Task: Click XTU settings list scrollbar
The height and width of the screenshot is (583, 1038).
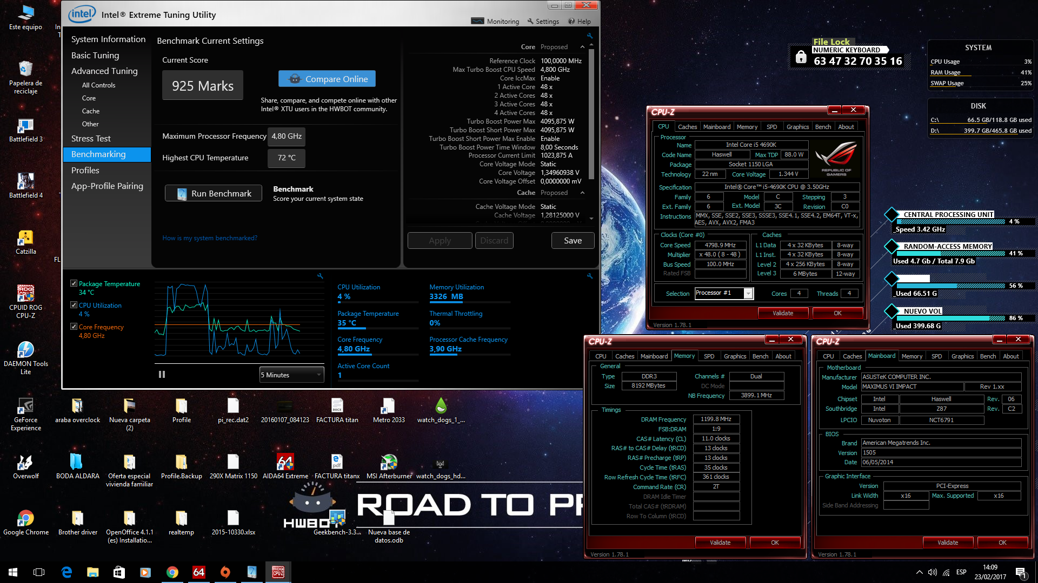Action: click(x=591, y=114)
